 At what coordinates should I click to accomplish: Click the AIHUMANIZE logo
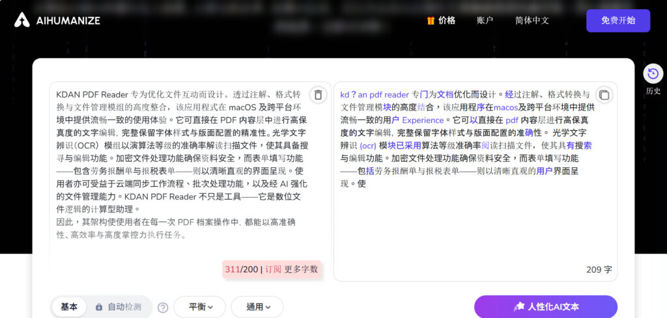[57, 20]
